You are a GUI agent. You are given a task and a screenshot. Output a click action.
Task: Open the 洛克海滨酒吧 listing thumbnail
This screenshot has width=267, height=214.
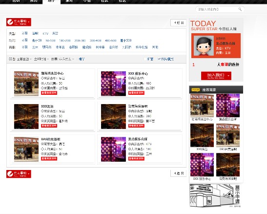113,117
